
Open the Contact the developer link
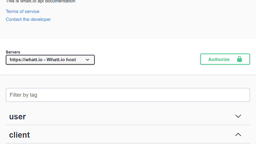pyautogui.click(x=28, y=20)
